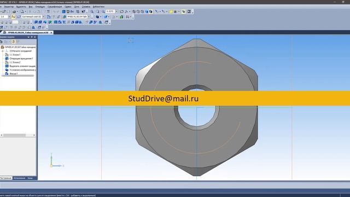Expand the Начало координат tree node
This screenshot has height=197, width=350.
point(3,51)
